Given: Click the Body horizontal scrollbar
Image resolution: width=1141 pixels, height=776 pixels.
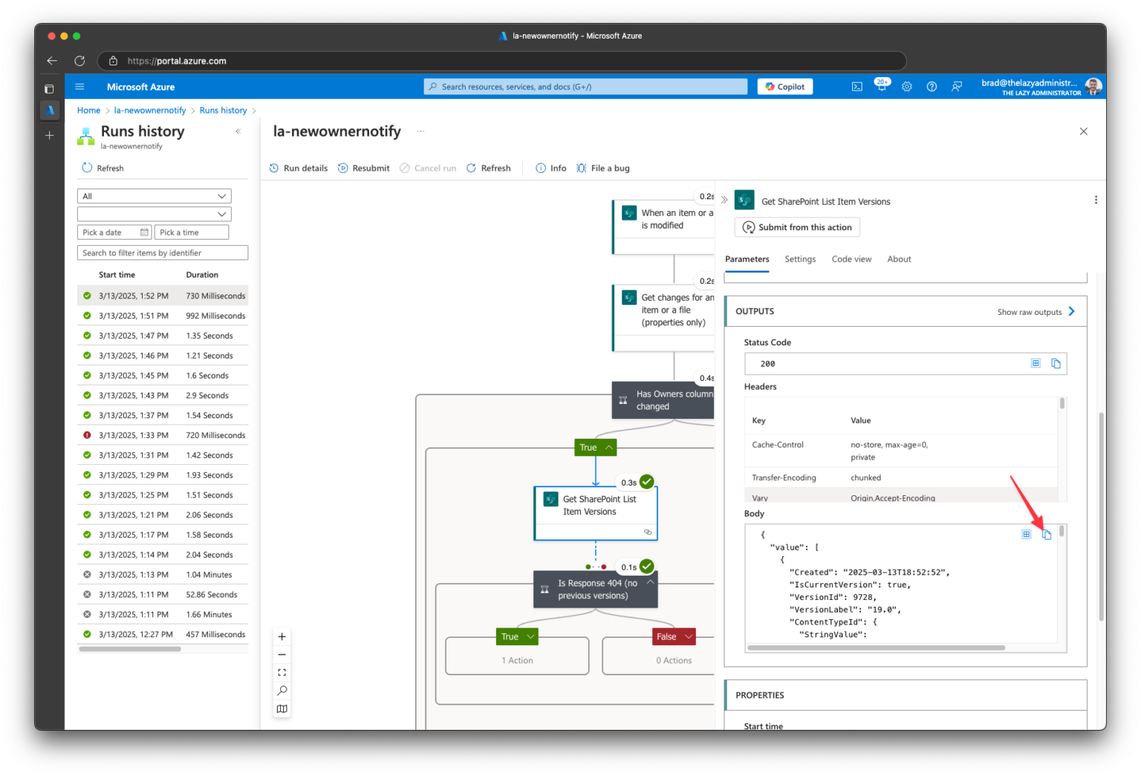Looking at the screenshot, I should (x=876, y=648).
